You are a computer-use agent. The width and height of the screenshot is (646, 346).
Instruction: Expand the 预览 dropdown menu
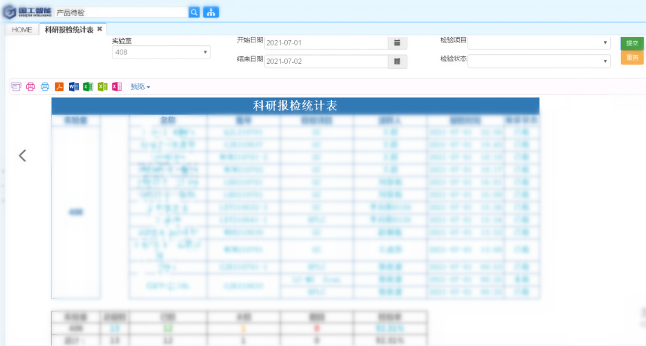click(x=141, y=87)
